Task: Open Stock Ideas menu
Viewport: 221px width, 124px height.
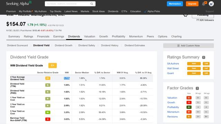Action: point(98,11)
